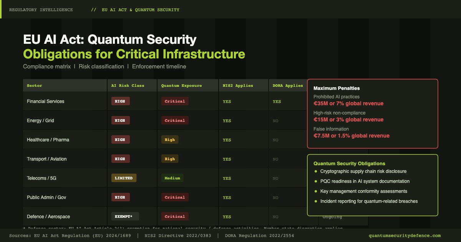Click the Critical badge in Public Admin / Gov row
461x242 pixels.
click(x=175, y=197)
